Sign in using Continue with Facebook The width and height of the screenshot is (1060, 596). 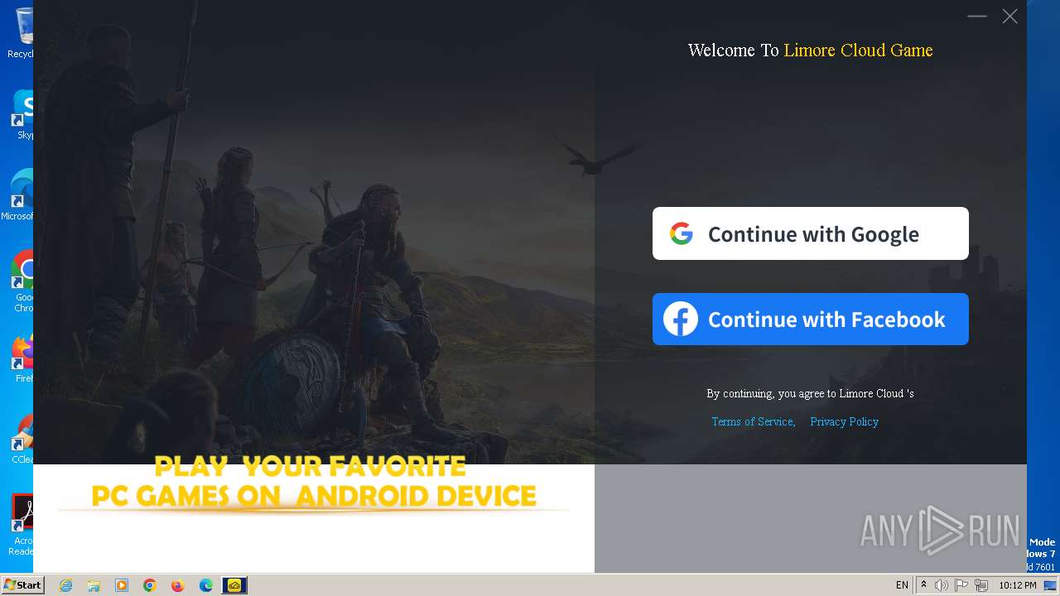[810, 319]
